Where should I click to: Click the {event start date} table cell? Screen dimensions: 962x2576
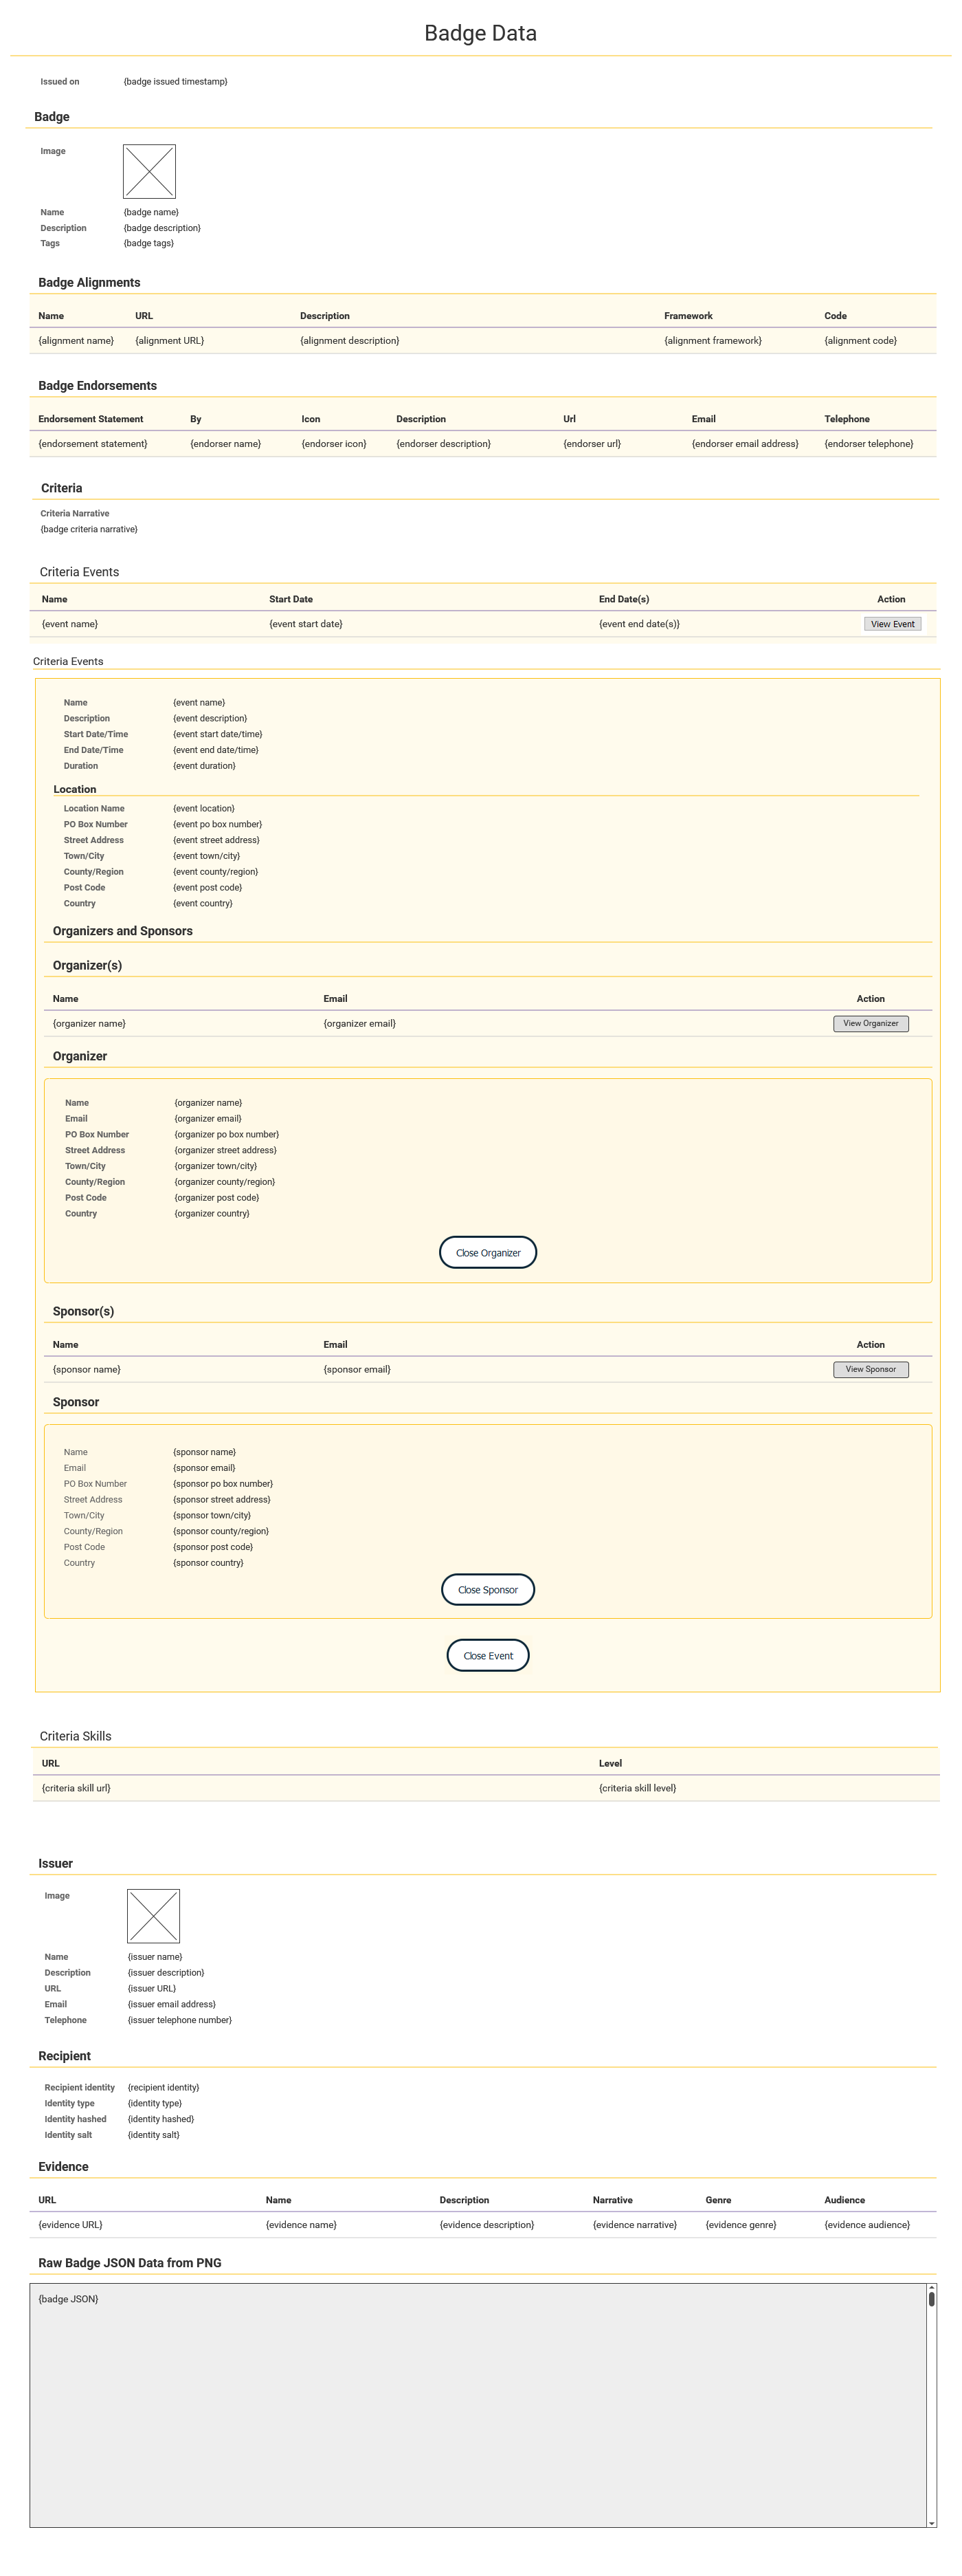[x=306, y=624]
